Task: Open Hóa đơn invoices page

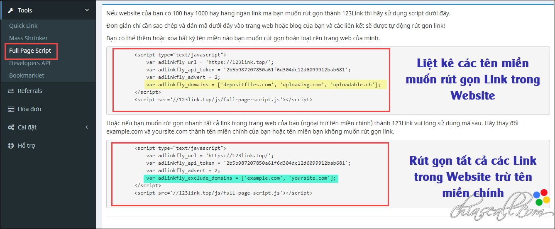Action: coord(29,109)
